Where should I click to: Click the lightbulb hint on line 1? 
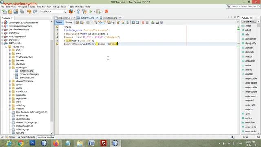[x=57, y=27]
